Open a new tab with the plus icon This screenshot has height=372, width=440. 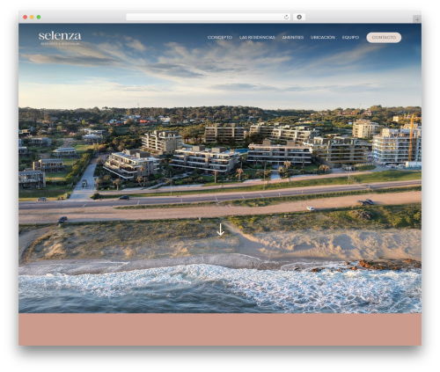(417, 19)
